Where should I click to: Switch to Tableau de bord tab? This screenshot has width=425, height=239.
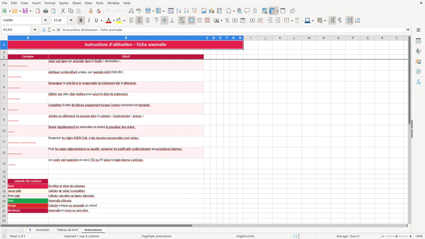coord(67,230)
